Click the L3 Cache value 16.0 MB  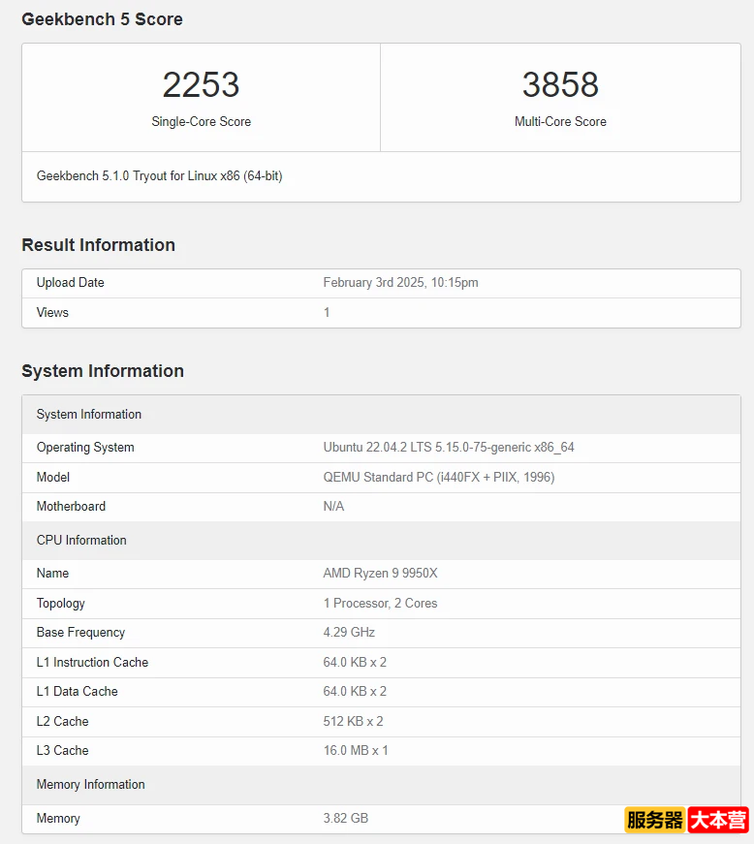click(x=355, y=750)
